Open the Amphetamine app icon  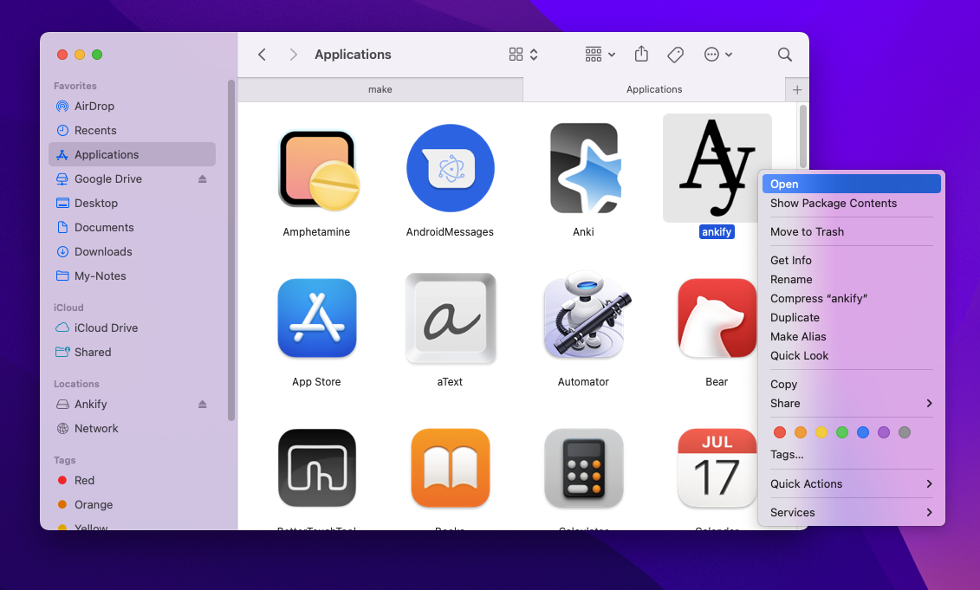[317, 169]
